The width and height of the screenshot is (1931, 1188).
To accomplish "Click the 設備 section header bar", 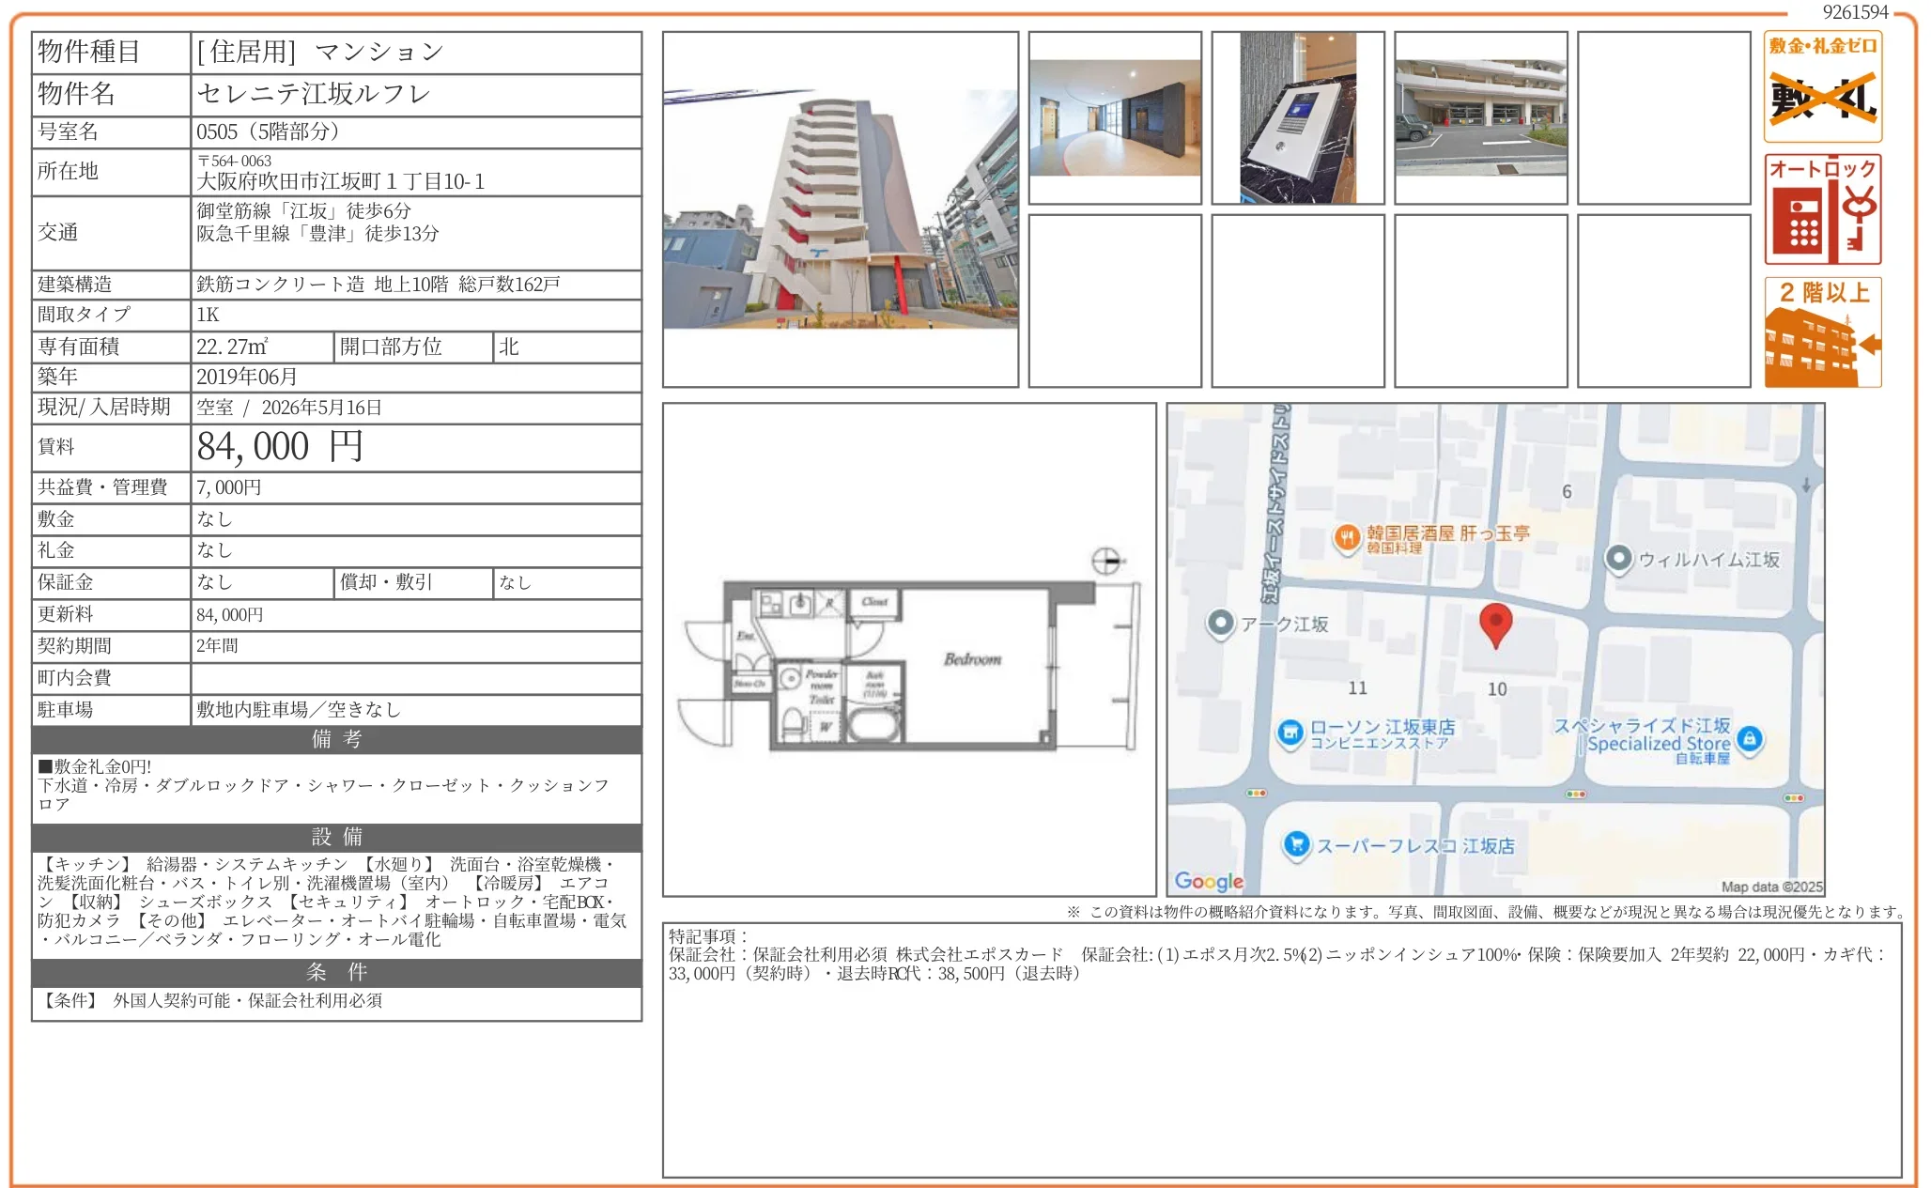I will click(336, 837).
